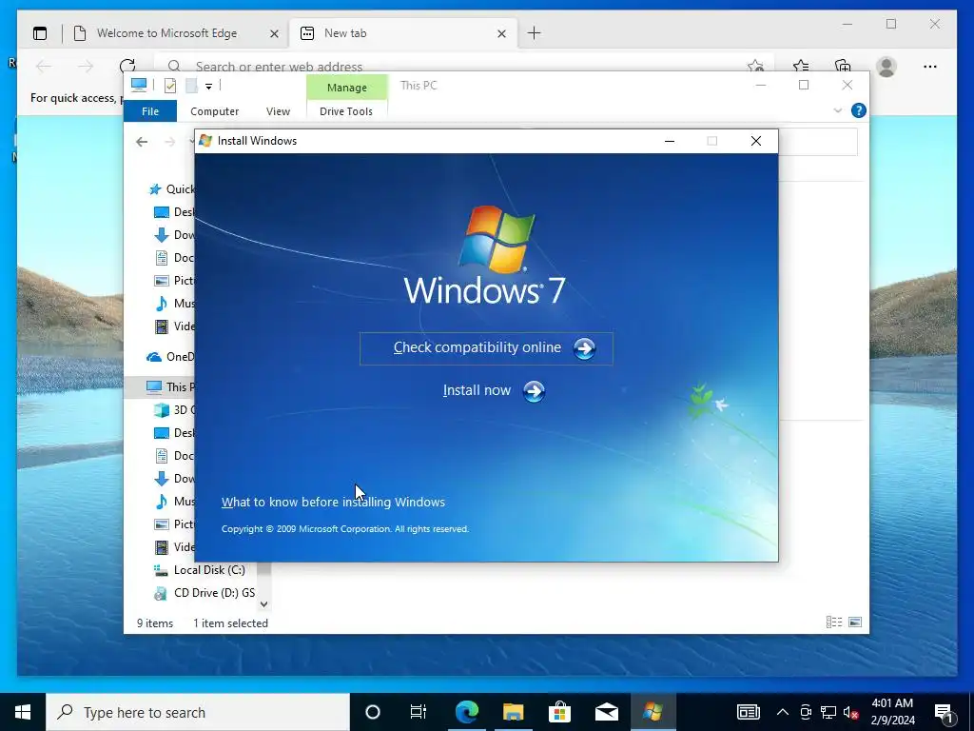Viewport: 974px width, 731px height.
Task: Open Task View from the taskbar
Action: click(419, 712)
